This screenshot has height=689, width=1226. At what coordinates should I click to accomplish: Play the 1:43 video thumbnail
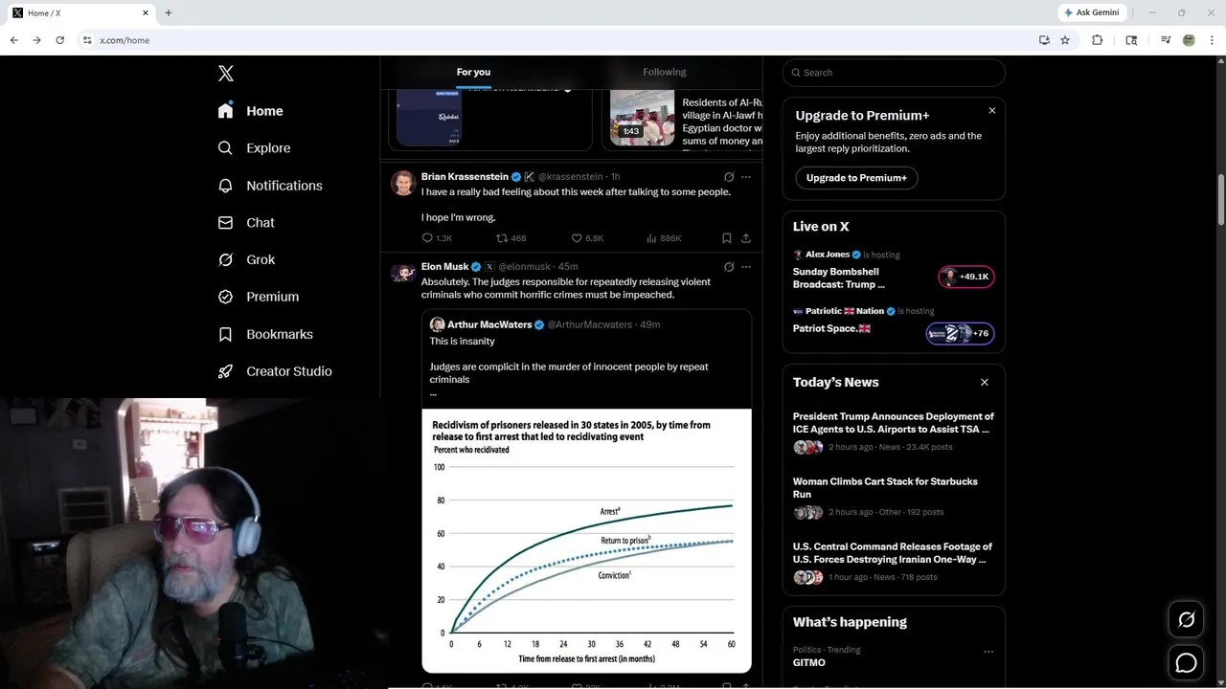point(642,118)
